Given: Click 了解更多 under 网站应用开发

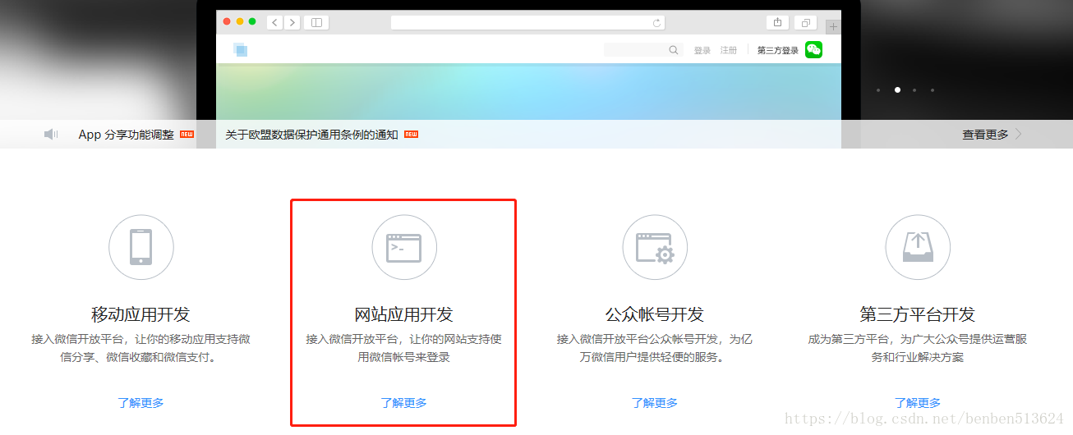Looking at the screenshot, I should (x=403, y=403).
